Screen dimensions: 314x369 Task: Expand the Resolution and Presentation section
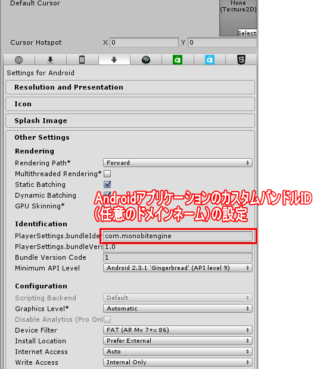pos(130,87)
